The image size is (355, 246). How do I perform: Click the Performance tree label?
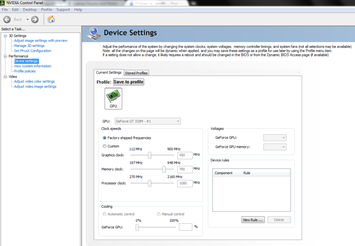[x=18, y=56]
